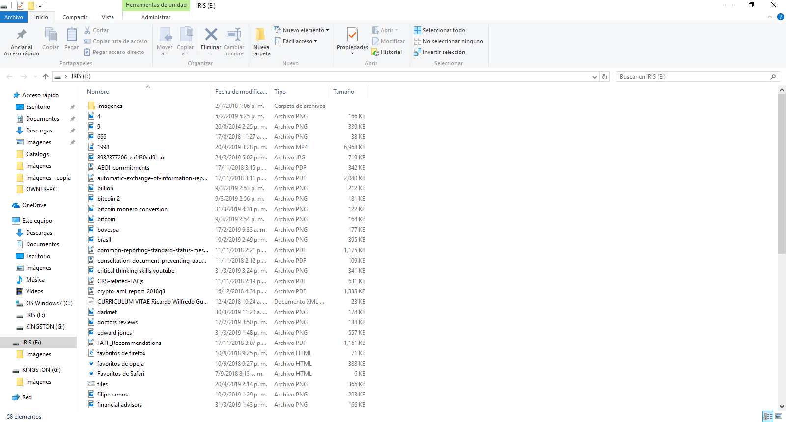Click the quick access properties checkmark icon

point(20,6)
